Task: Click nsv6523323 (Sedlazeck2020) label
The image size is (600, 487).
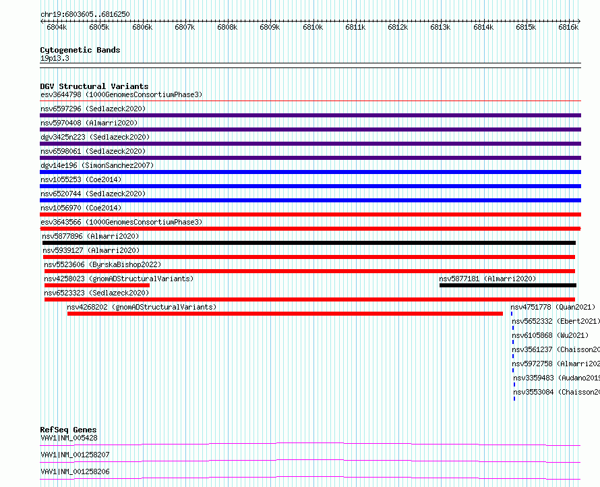Action: tap(96, 293)
